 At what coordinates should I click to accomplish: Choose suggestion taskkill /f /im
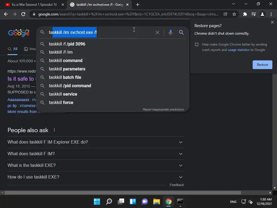point(113,52)
